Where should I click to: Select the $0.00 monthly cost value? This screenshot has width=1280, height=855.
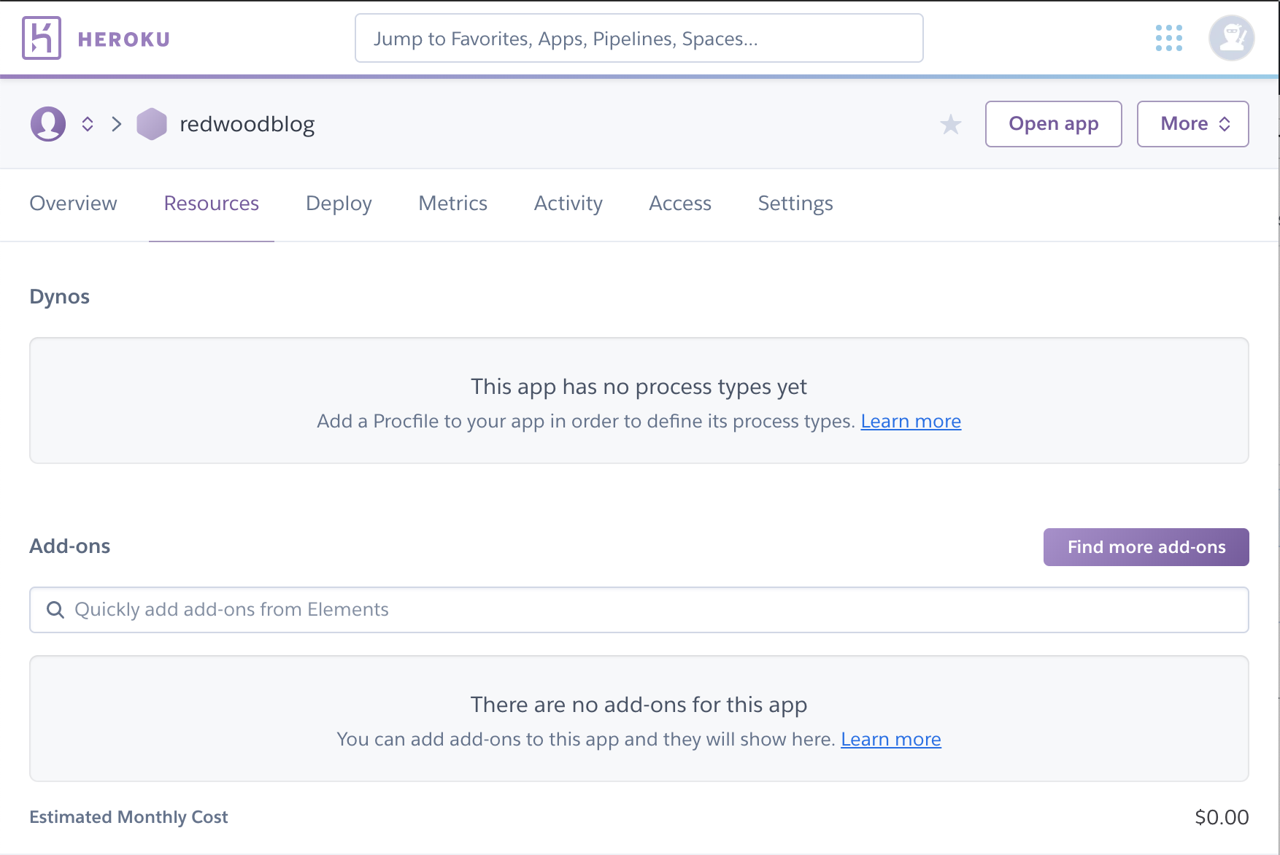[x=1221, y=817]
